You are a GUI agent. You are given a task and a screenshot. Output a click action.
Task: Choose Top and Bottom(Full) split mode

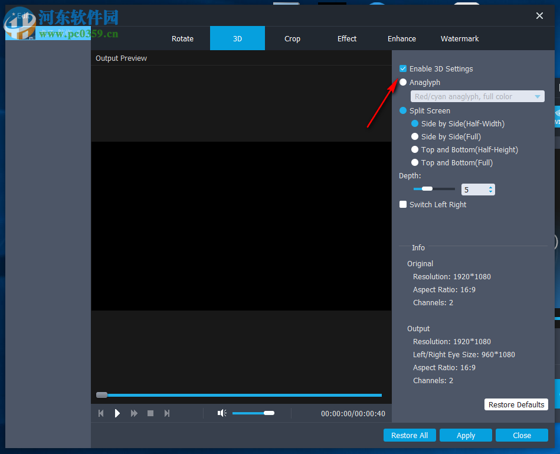click(x=415, y=162)
